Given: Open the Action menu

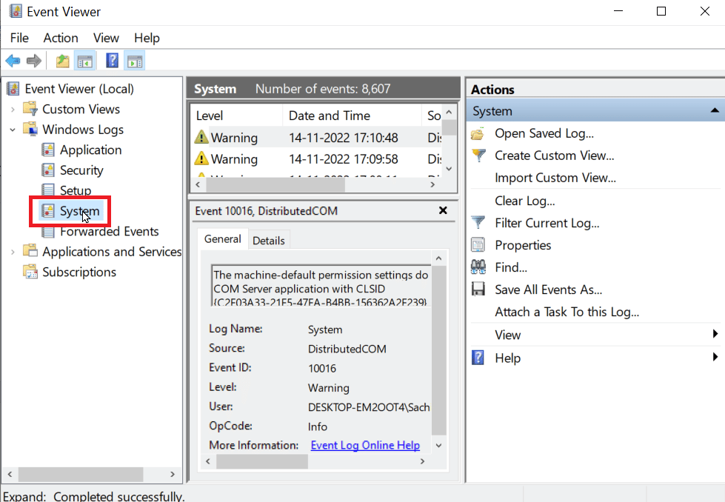Looking at the screenshot, I should [x=61, y=38].
